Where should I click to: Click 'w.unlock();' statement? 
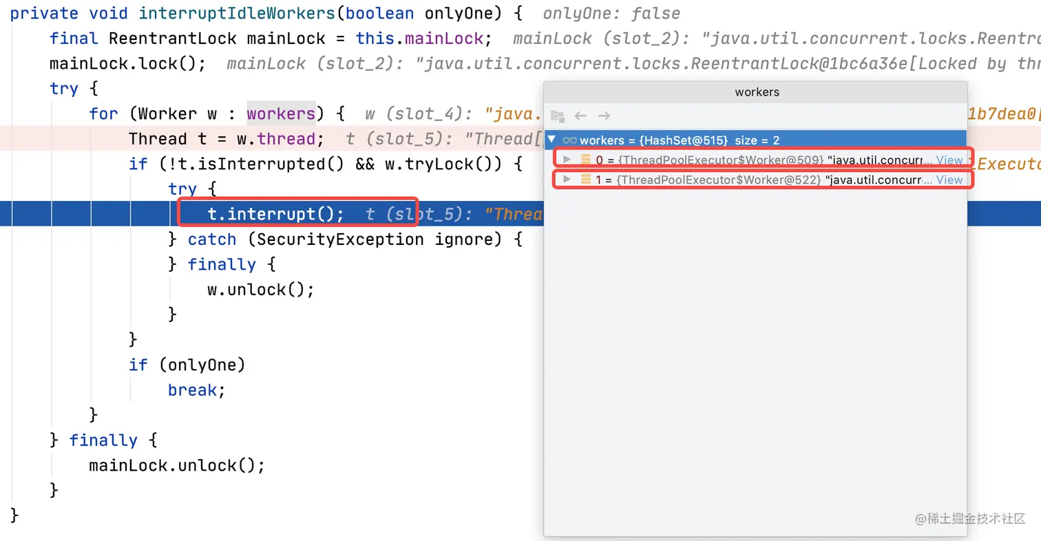coord(261,290)
